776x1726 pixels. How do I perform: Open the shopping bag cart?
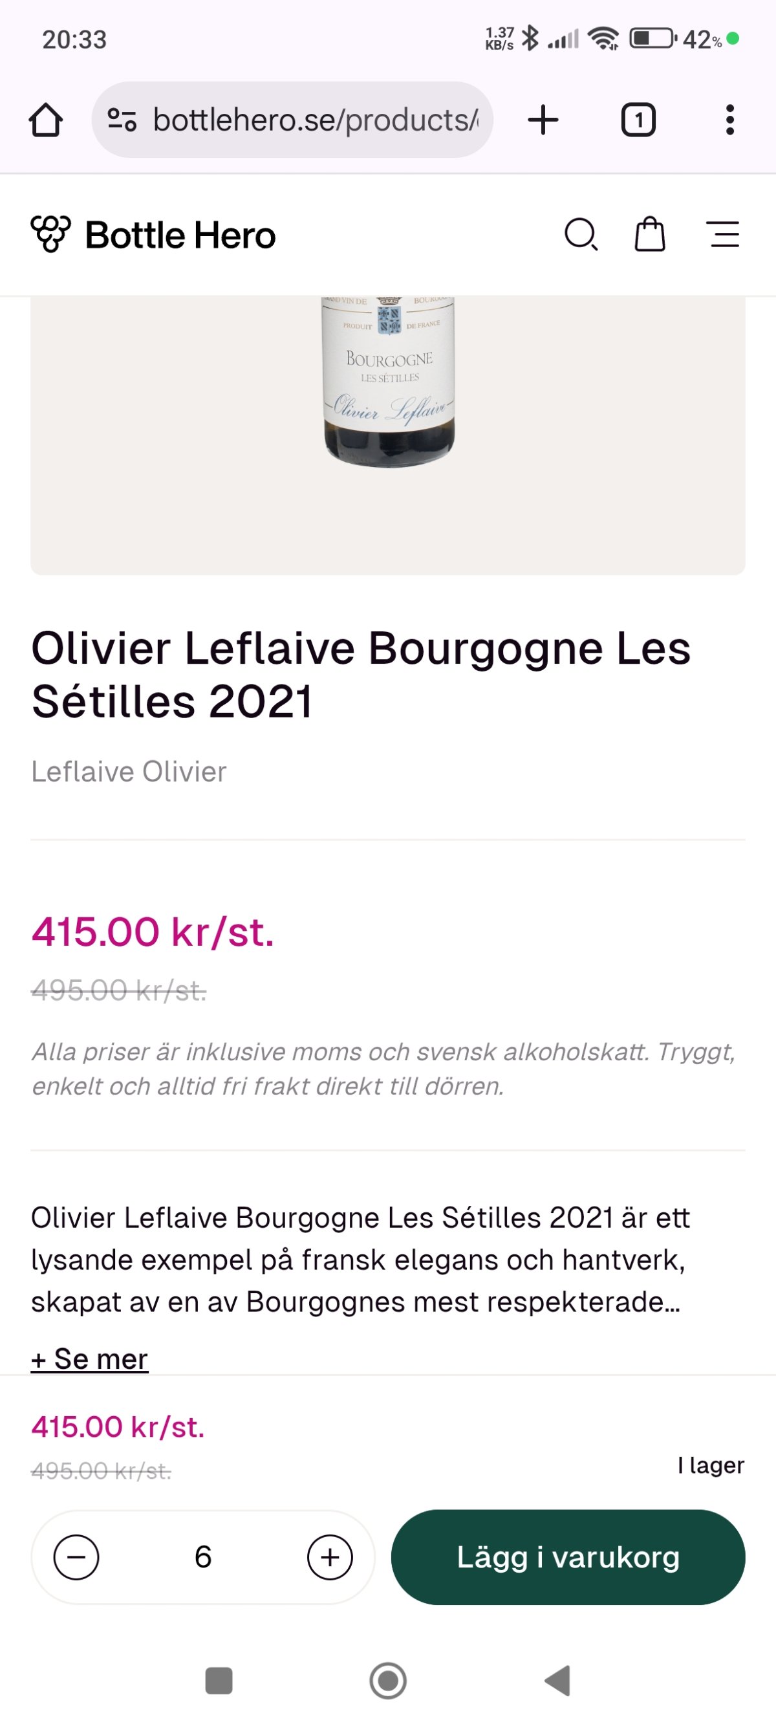point(649,235)
